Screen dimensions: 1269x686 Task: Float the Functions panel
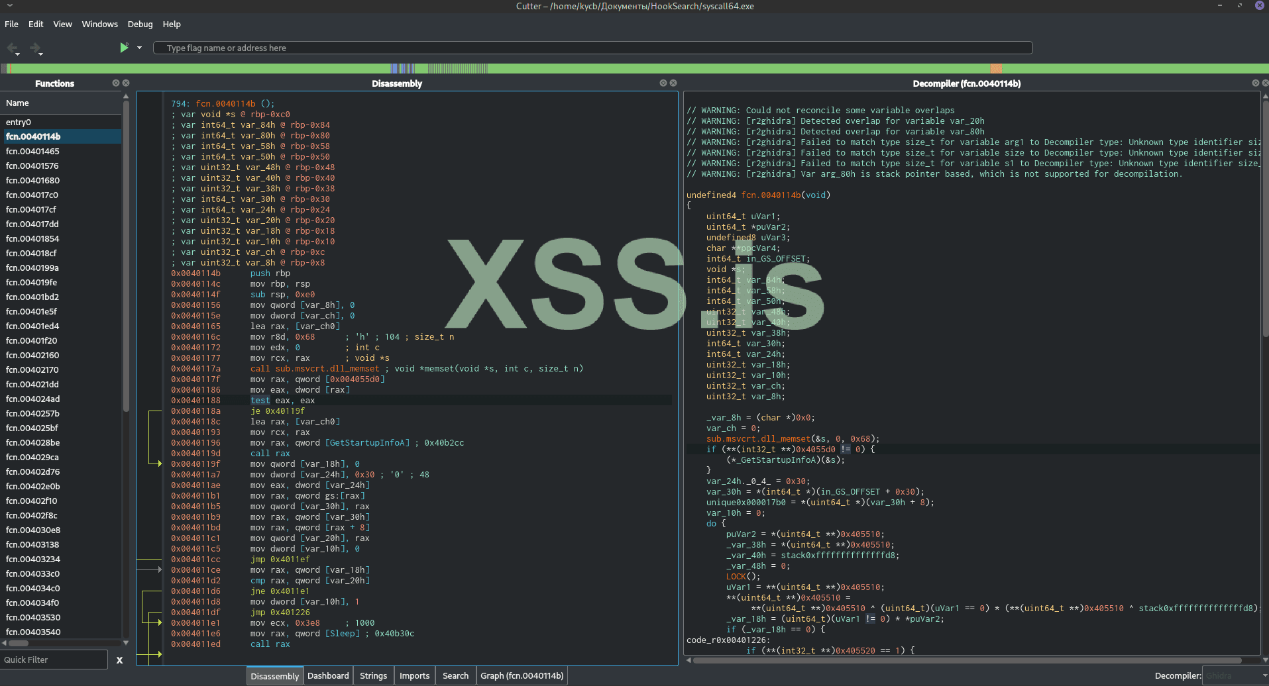click(x=116, y=83)
